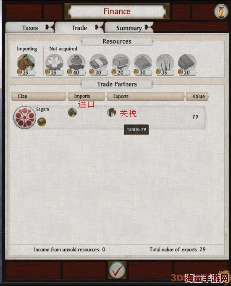Screen dimensions: 231x286
Task: Click the iron anvil resource icon priced 20
Action: (121, 63)
